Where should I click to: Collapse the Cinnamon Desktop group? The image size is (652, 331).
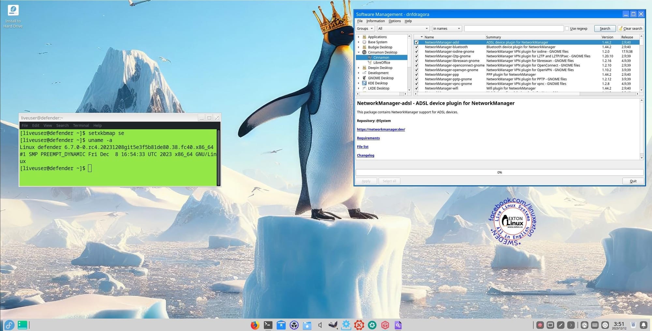tap(359, 52)
